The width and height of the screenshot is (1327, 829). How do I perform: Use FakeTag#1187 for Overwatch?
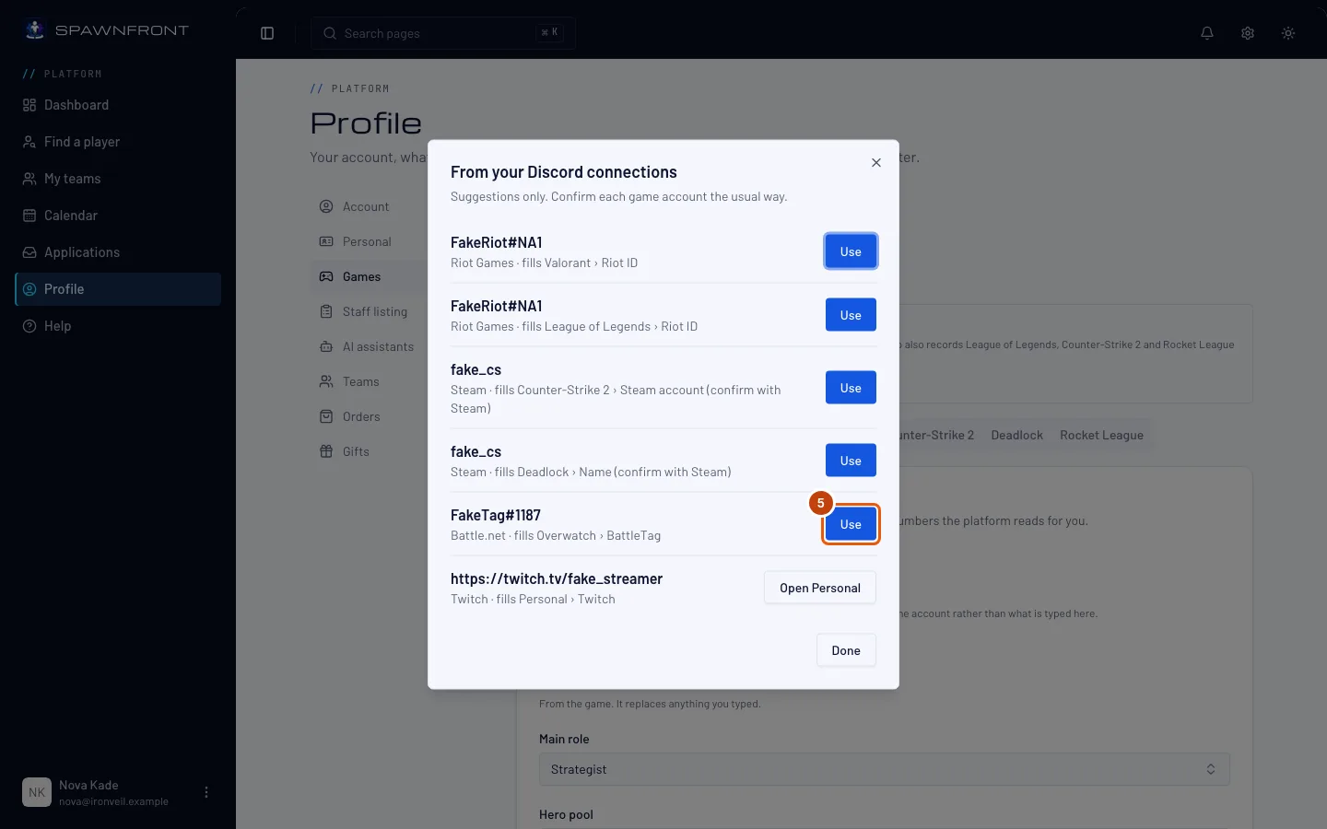[x=851, y=524]
